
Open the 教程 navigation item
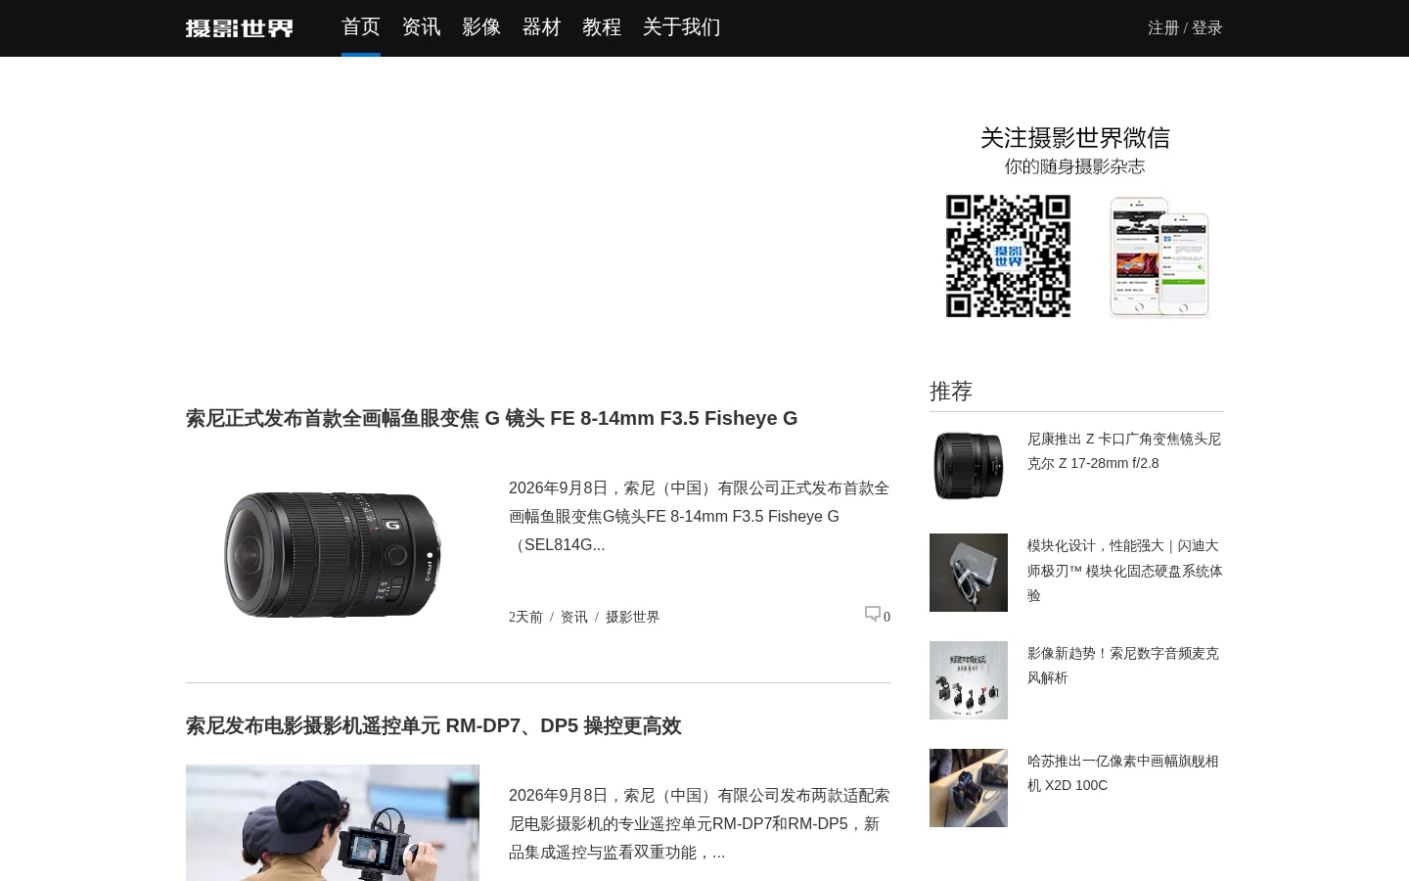602,27
